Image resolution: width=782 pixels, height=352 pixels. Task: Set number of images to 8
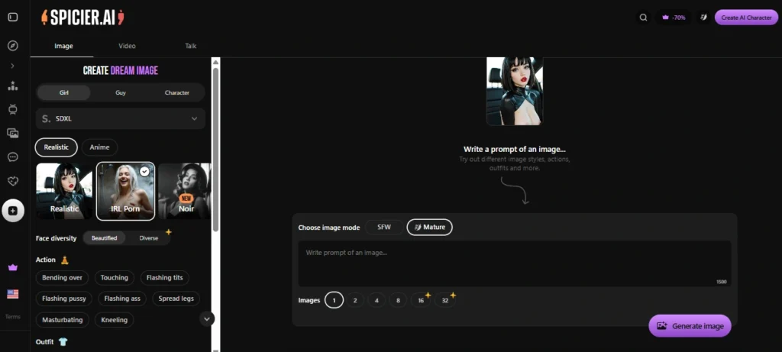point(398,301)
